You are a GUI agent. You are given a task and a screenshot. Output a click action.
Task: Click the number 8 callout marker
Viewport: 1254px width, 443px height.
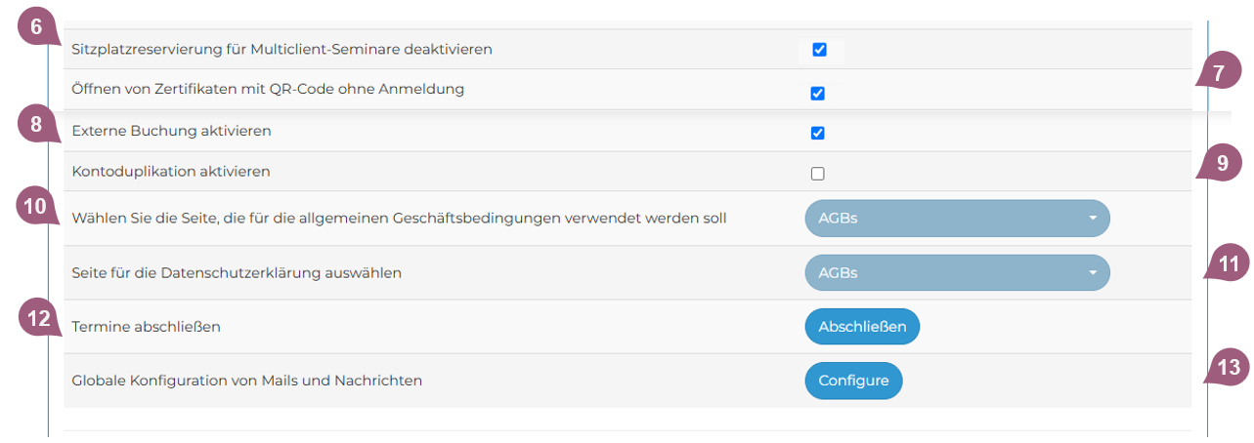(36, 125)
